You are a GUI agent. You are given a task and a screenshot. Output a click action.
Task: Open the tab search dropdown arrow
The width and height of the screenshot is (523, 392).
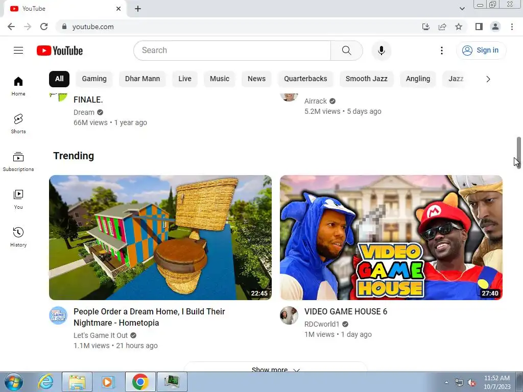(x=462, y=9)
